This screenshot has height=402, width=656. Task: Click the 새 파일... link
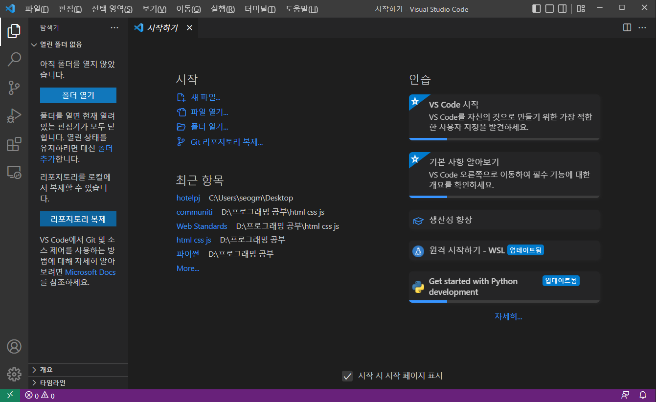(205, 97)
